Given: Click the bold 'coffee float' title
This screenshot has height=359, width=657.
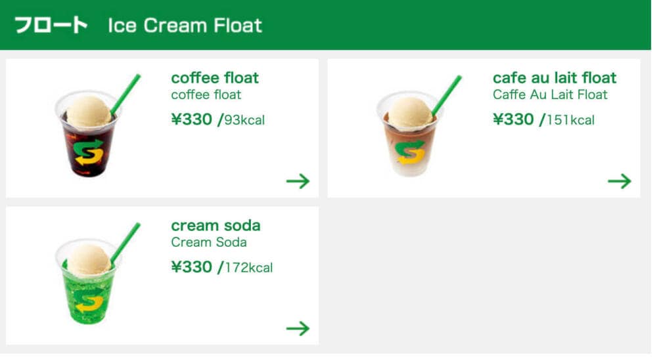Looking at the screenshot, I should pos(215,78).
